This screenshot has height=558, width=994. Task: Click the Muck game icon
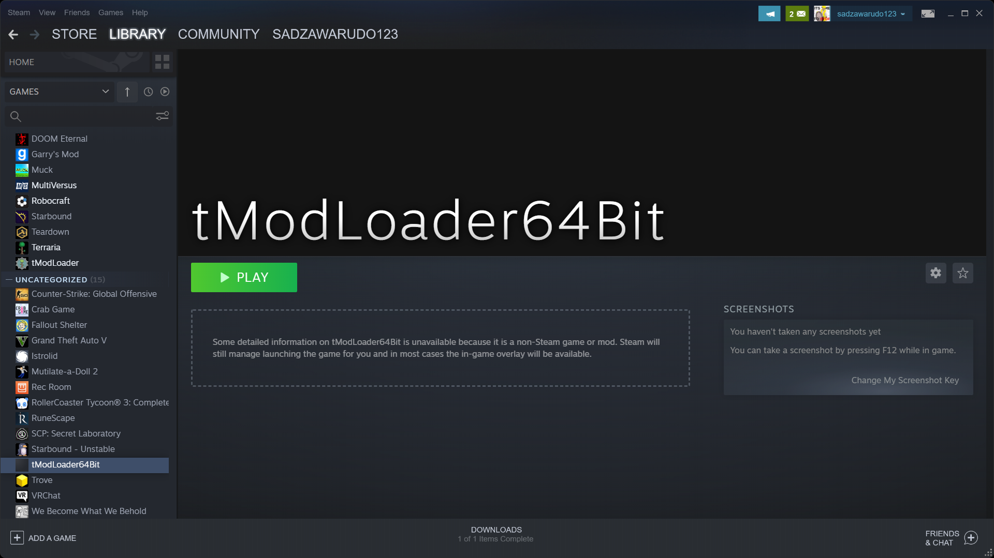pyautogui.click(x=22, y=170)
